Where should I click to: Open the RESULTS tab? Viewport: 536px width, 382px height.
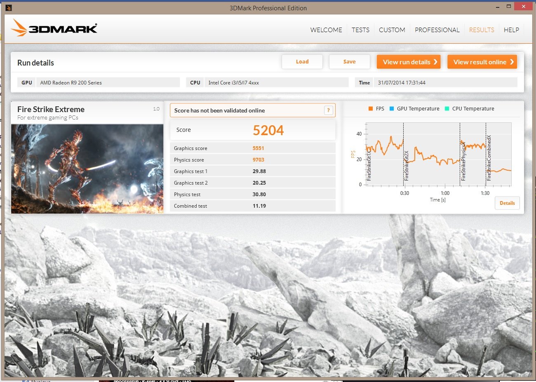[482, 30]
